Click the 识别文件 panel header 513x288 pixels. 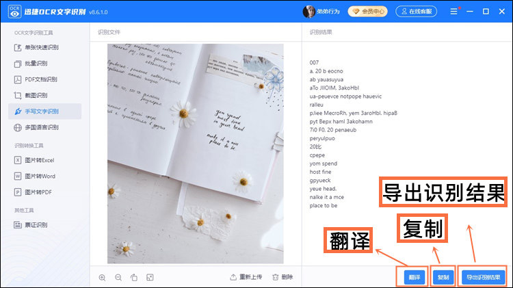tap(109, 32)
